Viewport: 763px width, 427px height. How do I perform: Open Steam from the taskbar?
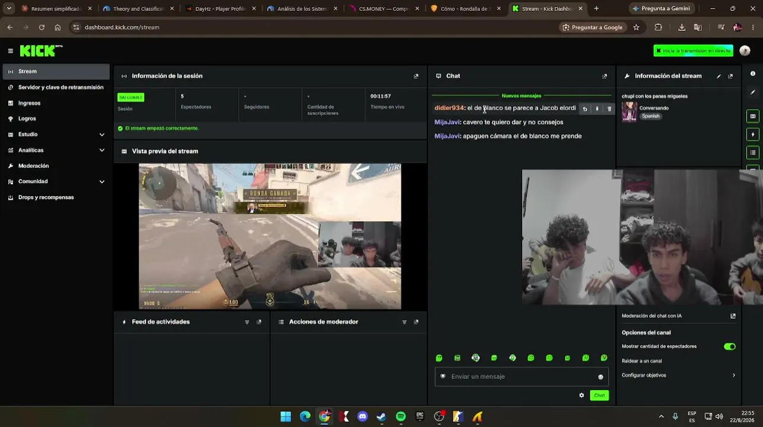tap(382, 416)
